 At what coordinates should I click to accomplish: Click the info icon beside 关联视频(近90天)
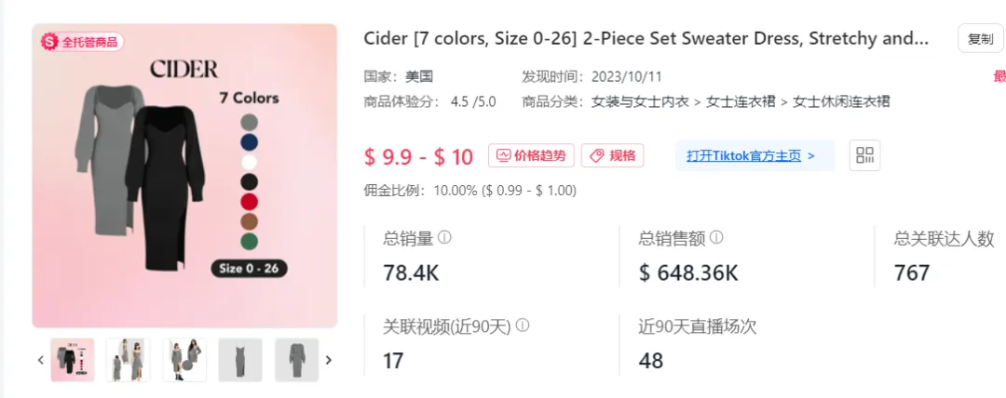pyautogui.click(x=523, y=325)
